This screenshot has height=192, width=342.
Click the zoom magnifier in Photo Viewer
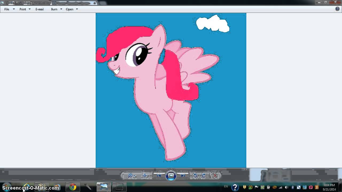(x=130, y=176)
